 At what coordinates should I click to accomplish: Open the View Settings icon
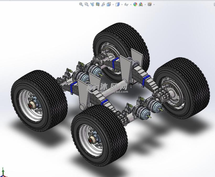[x=149, y=4]
